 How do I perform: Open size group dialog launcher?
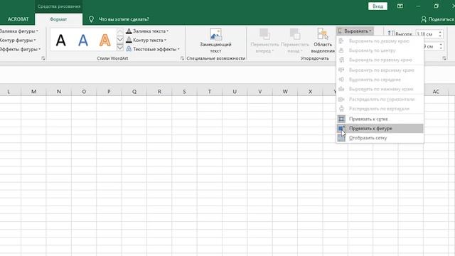click(444, 58)
